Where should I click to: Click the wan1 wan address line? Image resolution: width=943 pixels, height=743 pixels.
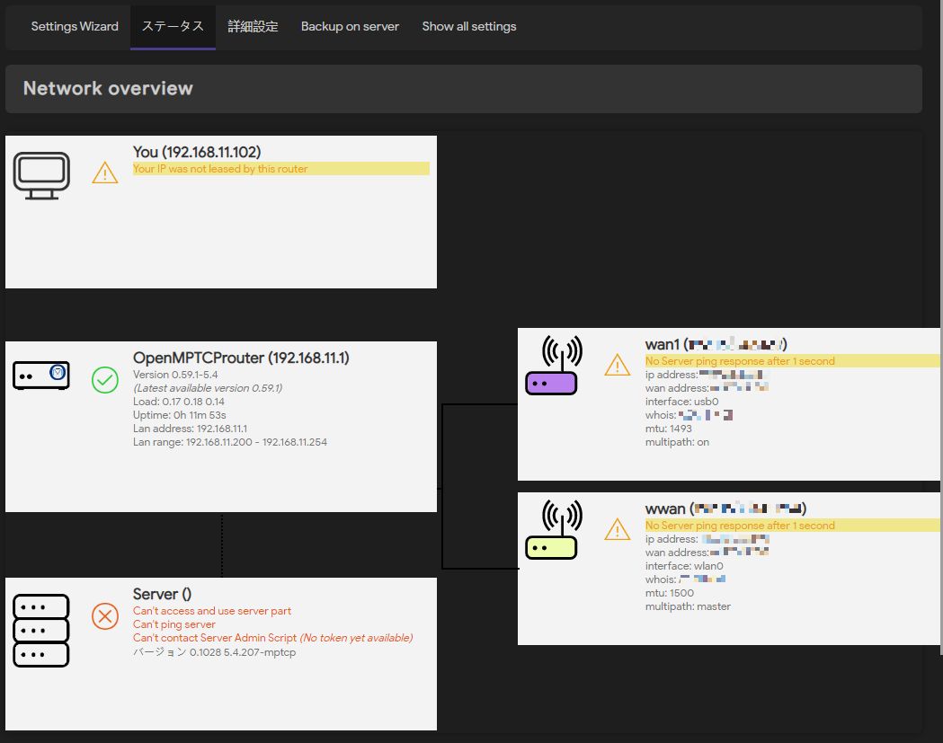coord(707,388)
